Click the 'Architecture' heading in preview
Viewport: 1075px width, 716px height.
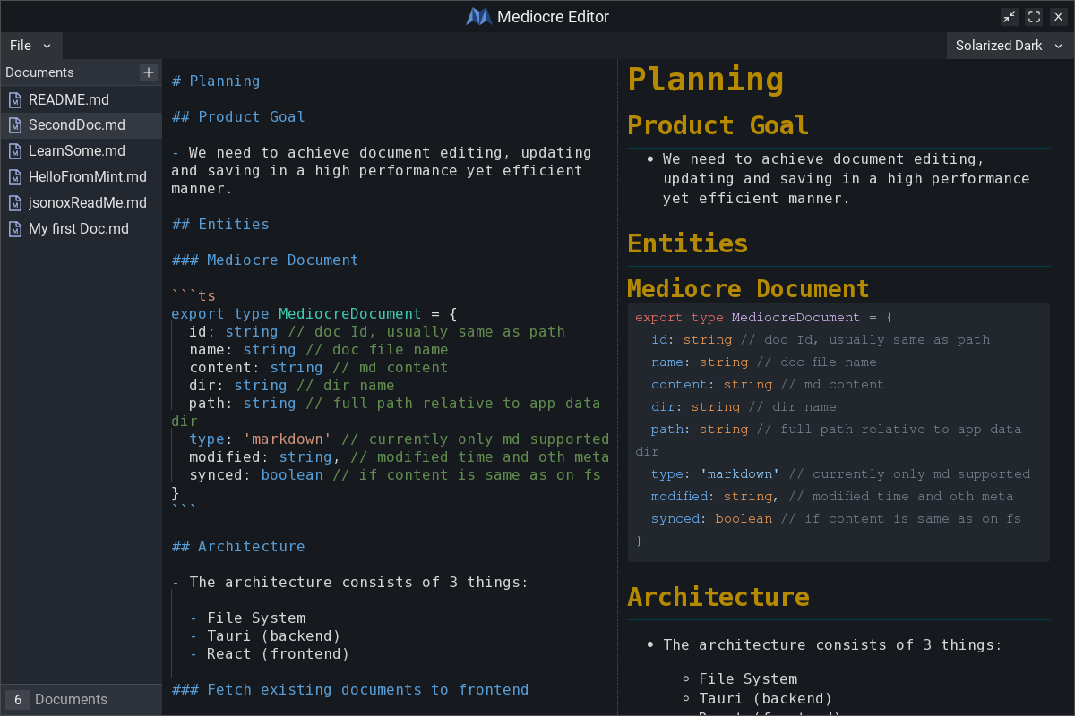pyautogui.click(x=718, y=596)
